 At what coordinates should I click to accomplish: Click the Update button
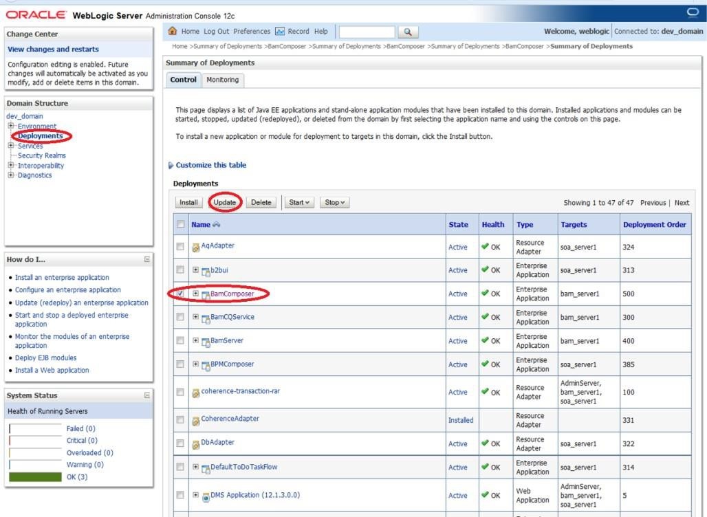click(224, 202)
